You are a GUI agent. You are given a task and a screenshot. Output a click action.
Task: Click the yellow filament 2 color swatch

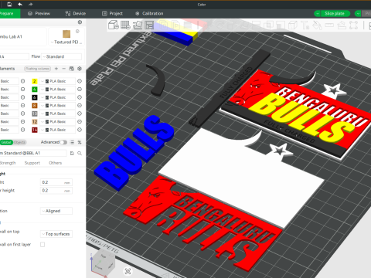(35, 81)
